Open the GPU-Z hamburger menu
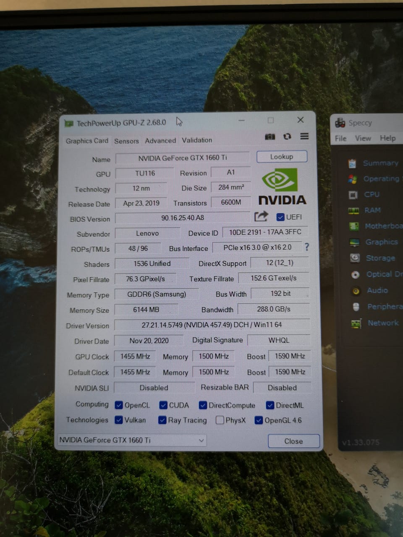 [304, 136]
